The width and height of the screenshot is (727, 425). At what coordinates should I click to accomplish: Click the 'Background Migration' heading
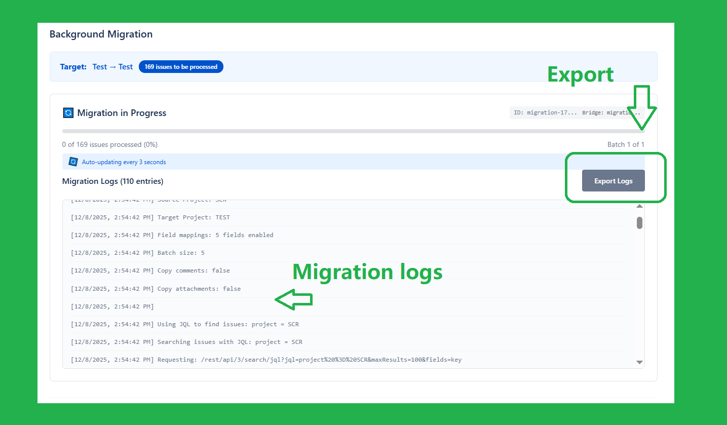click(x=101, y=34)
